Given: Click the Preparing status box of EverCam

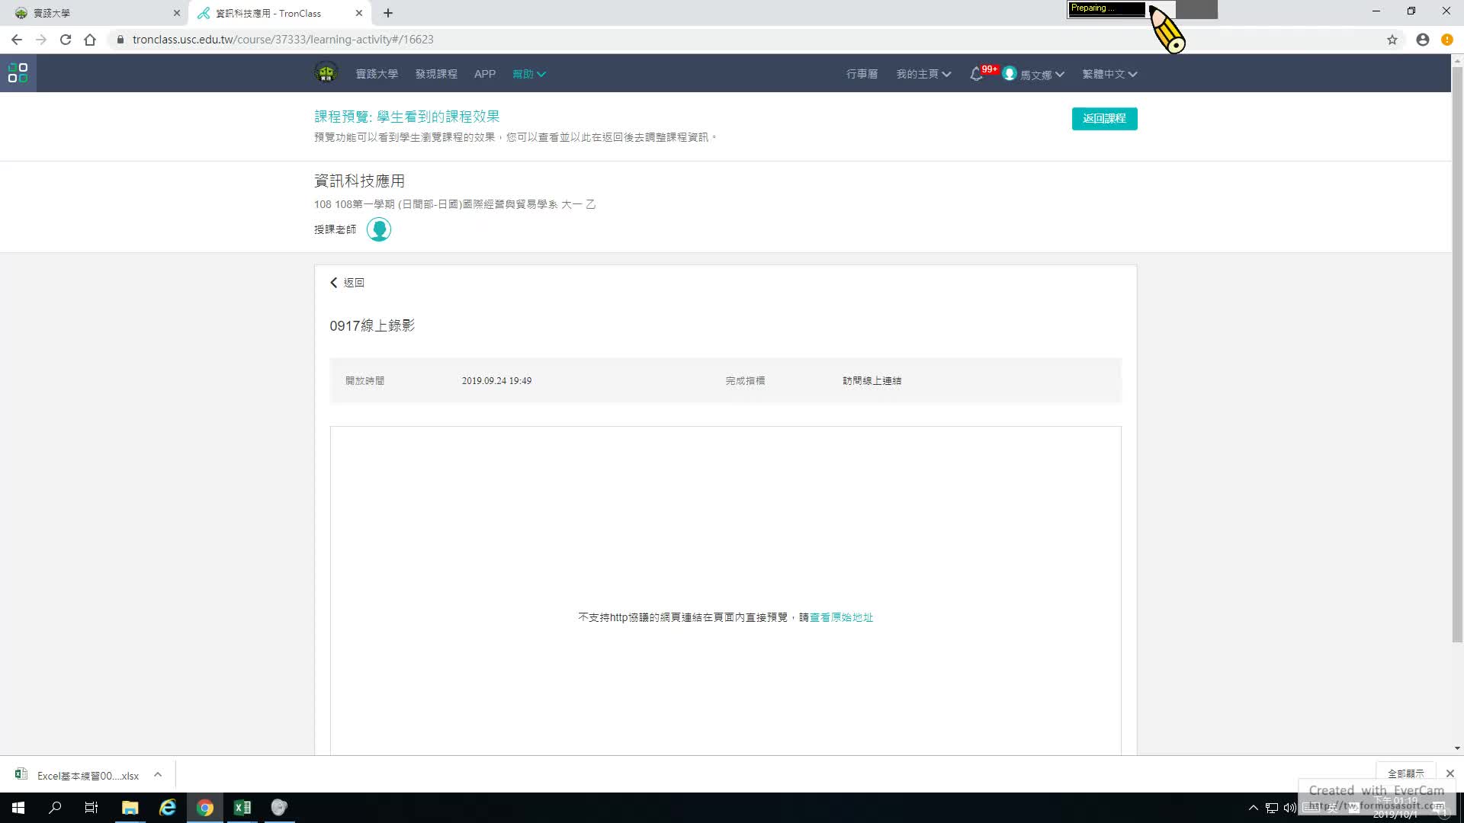Looking at the screenshot, I should [1106, 8].
